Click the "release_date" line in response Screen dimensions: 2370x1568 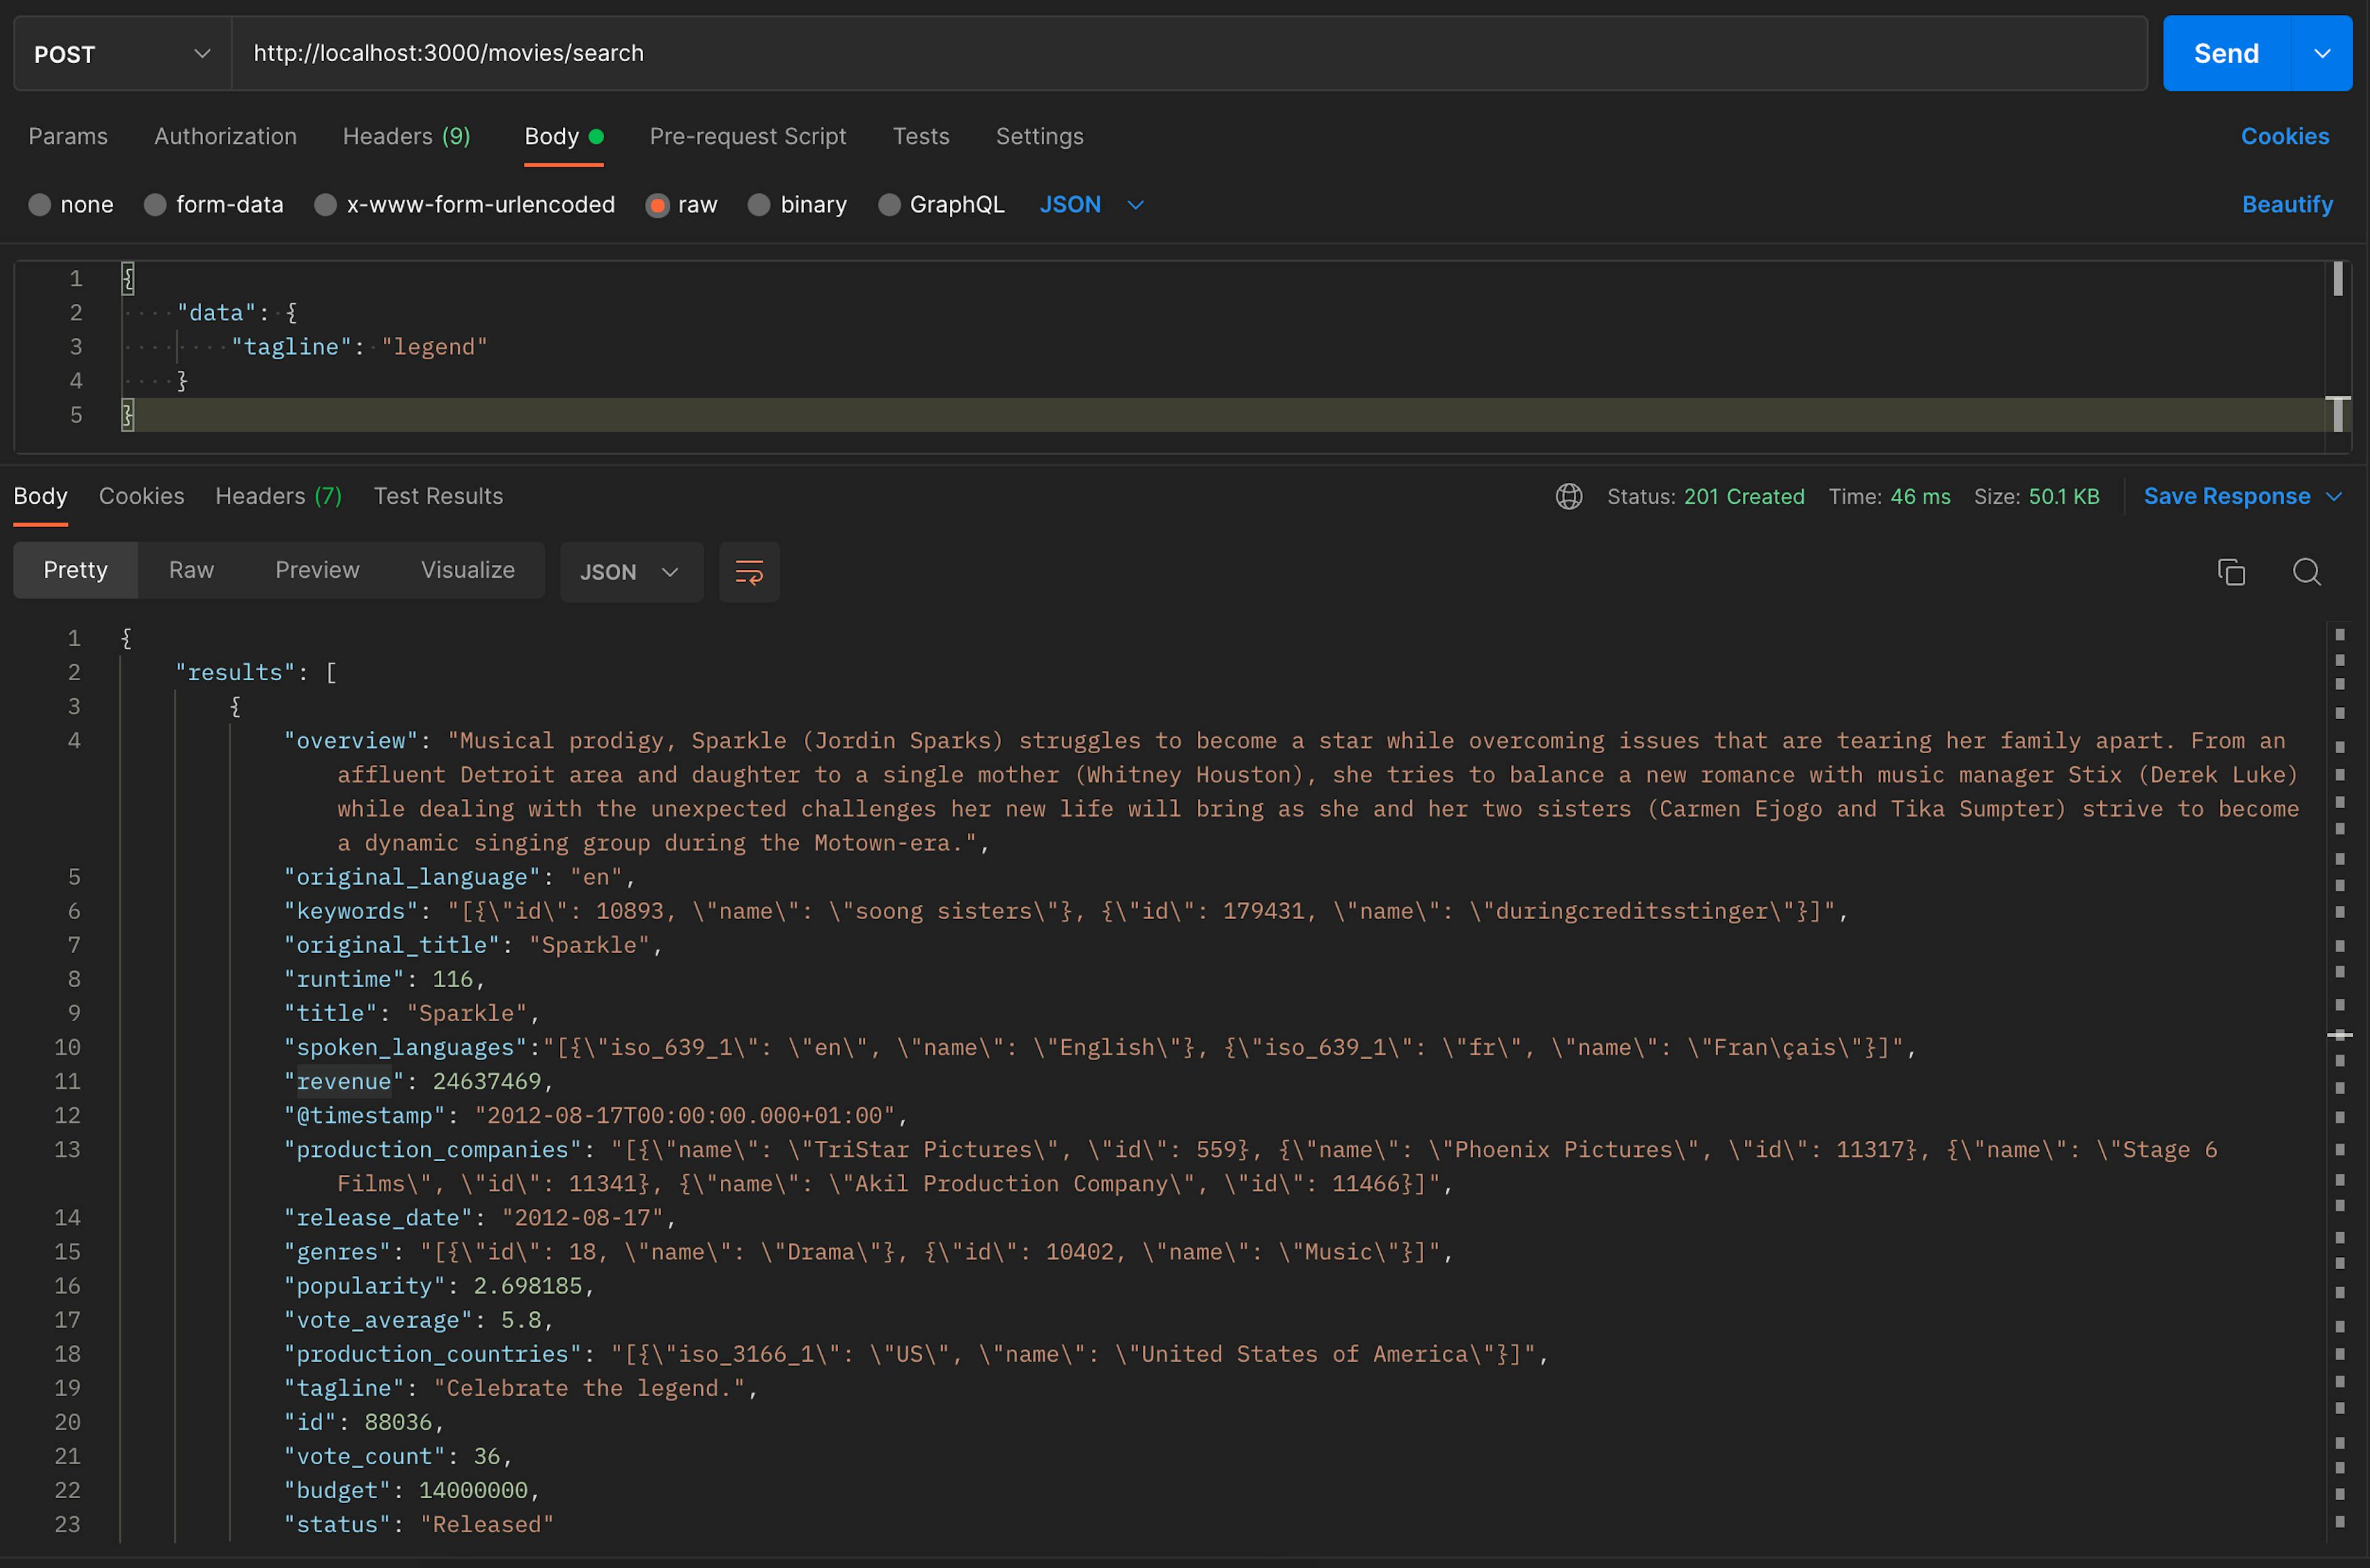coord(480,1217)
